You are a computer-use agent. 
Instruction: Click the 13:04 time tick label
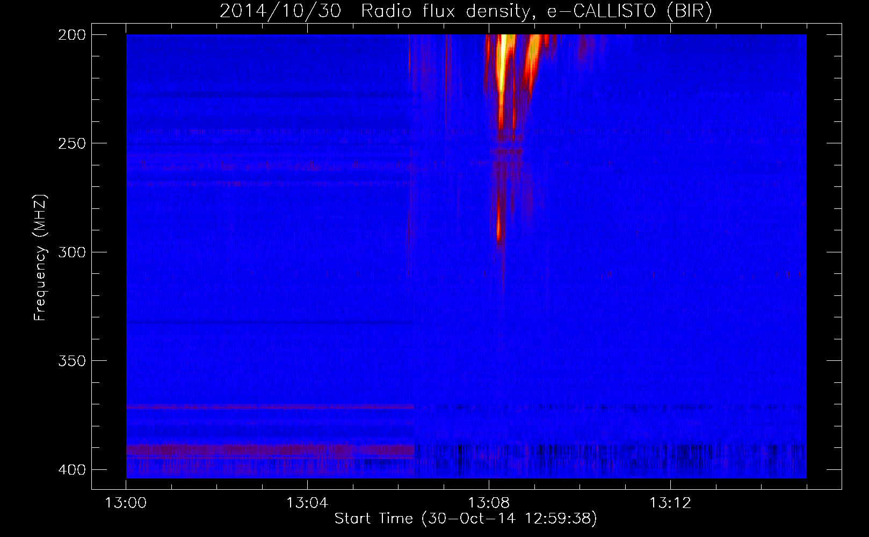[x=307, y=503]
